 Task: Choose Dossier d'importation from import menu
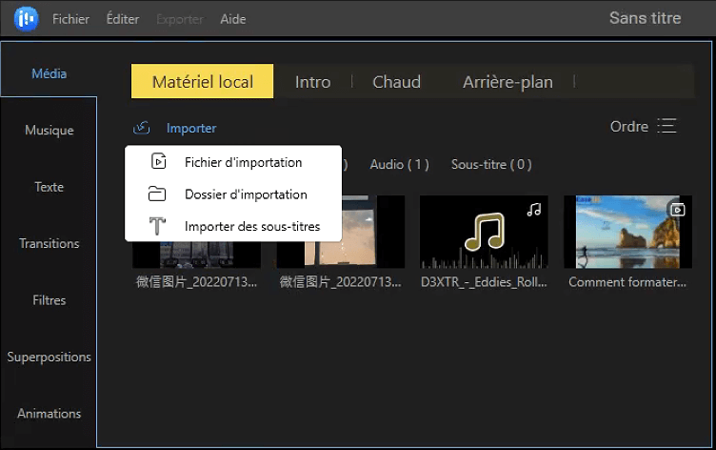(x=233, y=194)
